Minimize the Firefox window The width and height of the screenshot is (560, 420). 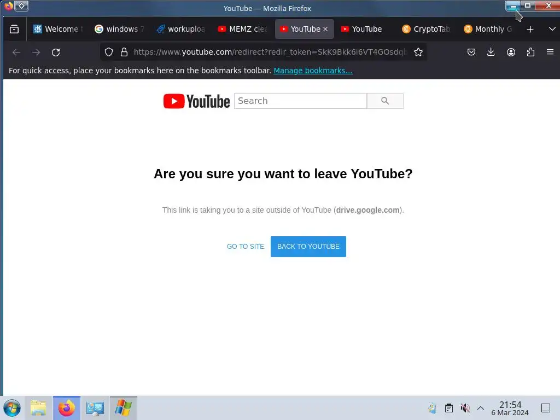pyautogui.click(x=513, y=6)
